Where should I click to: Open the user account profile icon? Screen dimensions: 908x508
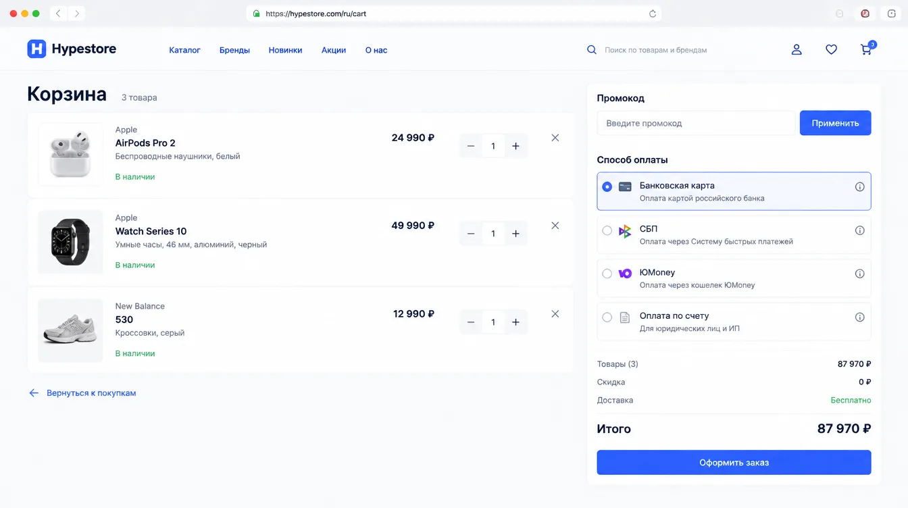797,49
